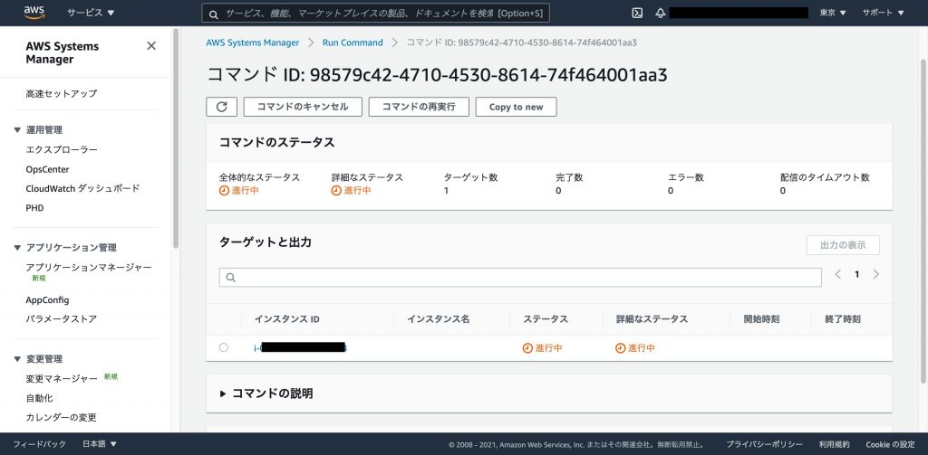Click the refresh command button
Image resolution: width=928 pixels, height=455 pixels.
[x=221, y=107]
